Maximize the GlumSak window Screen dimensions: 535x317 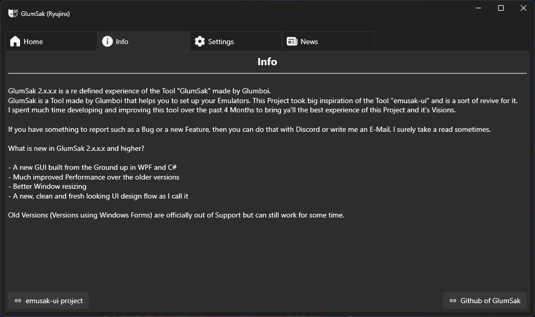tap(501, 8)
